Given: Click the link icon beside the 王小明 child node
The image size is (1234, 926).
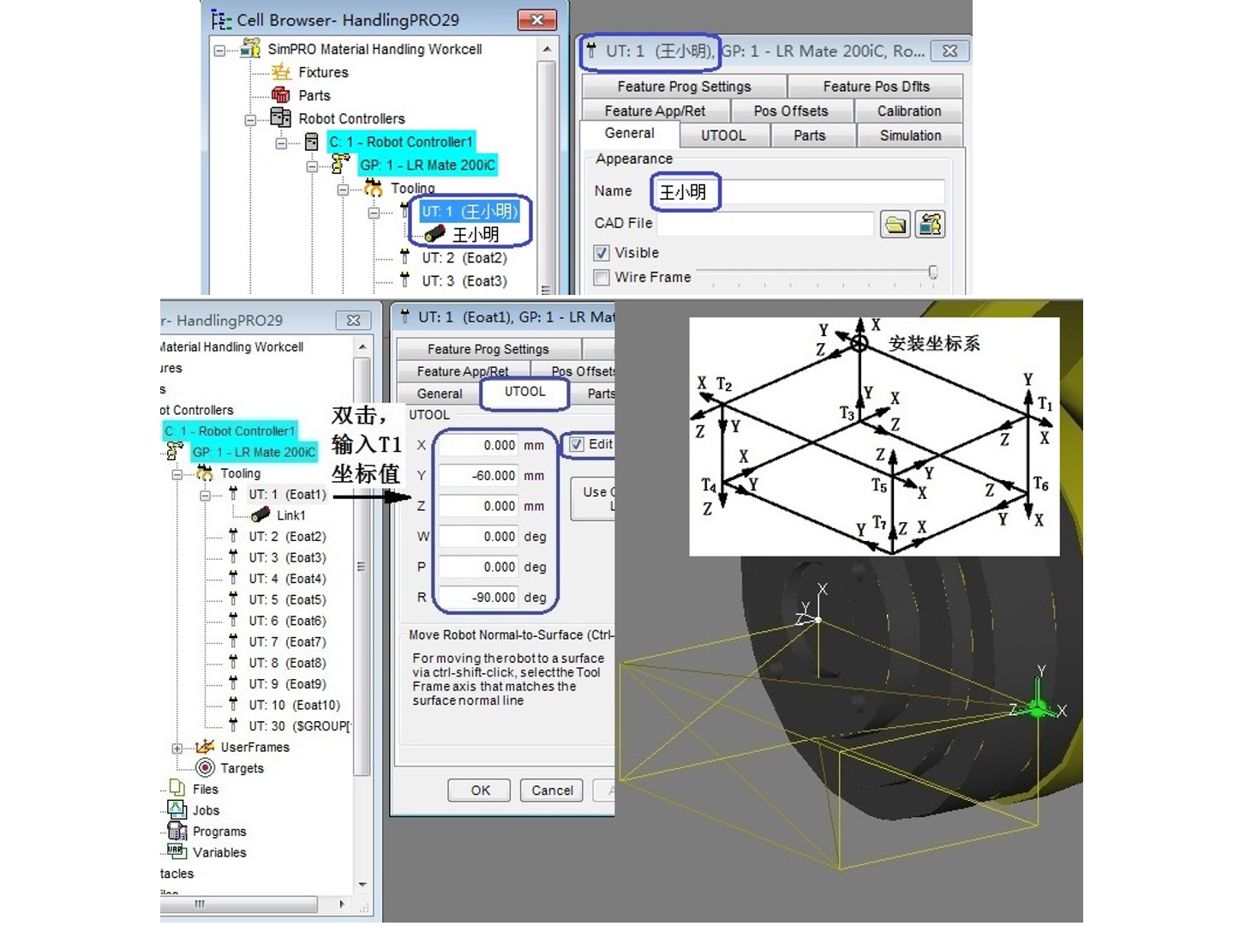Looking at the screenshot, I should [434, 233].
